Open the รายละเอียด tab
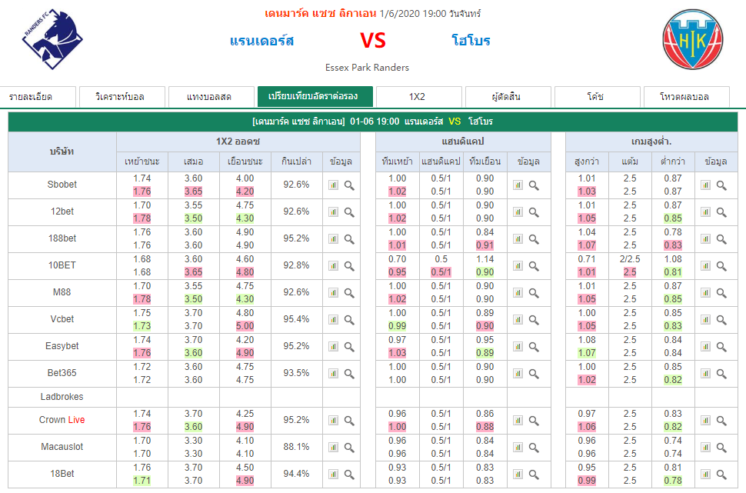 click(38, 97)
